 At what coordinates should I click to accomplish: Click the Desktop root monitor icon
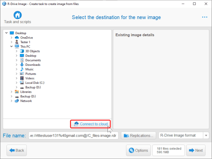click(x=12, y=33)
